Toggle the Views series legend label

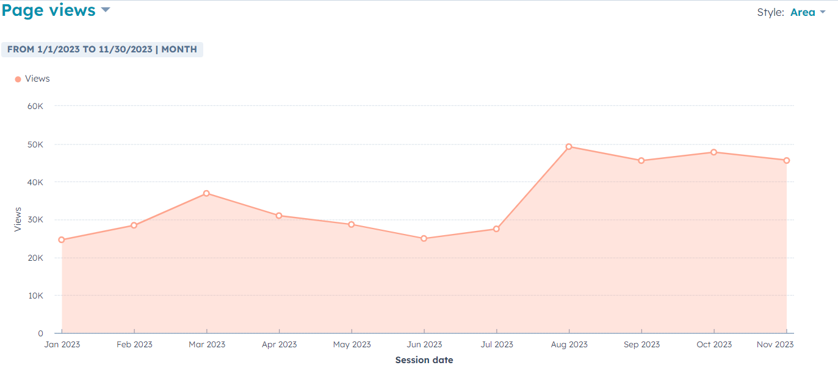pos(37,79)
